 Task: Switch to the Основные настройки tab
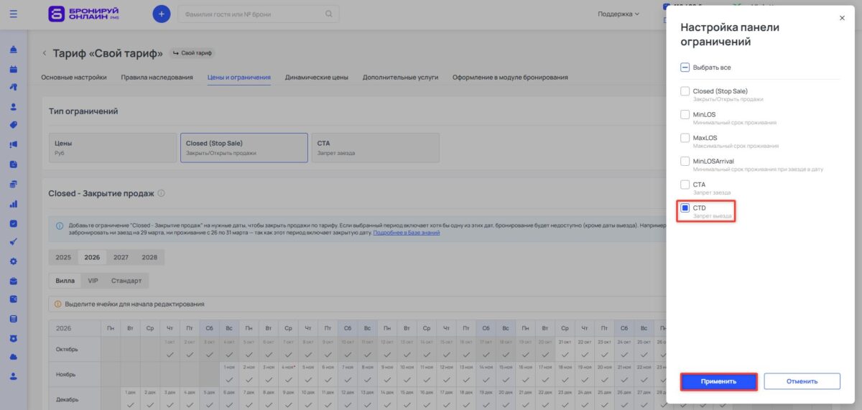pos(74,77)
